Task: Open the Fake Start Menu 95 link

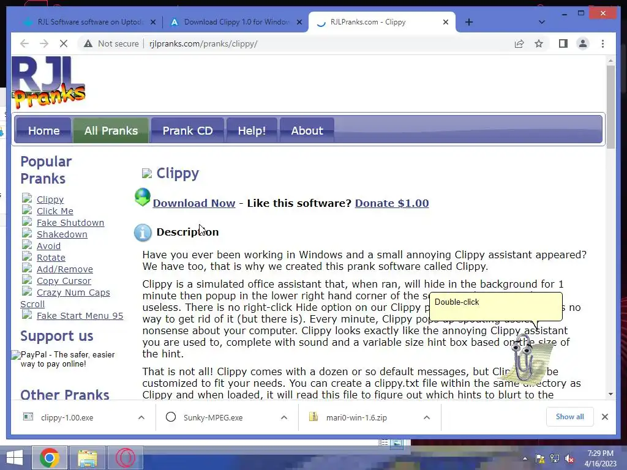Action: (80, 315)
